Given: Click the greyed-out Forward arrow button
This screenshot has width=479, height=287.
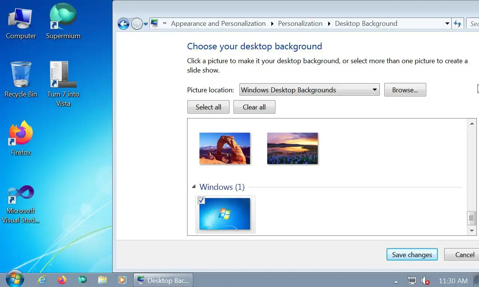Looking at the screenshot, I should [x=137, y=24].
